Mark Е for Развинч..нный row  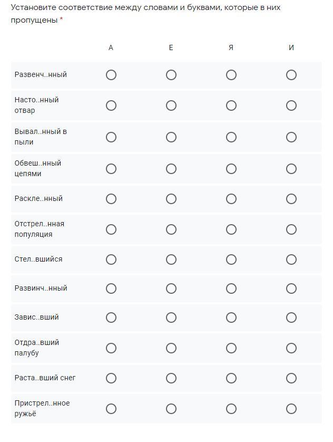click(x=171, y=289)
